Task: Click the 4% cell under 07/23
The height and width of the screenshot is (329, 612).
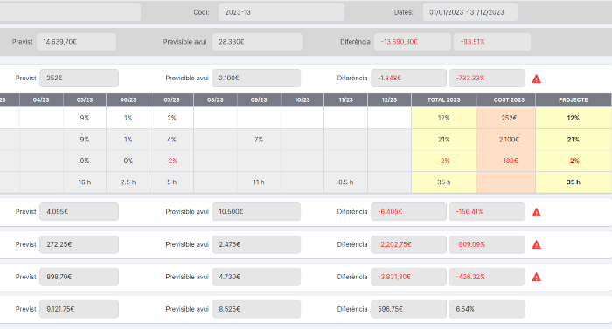Action: pyautogui.click(x=171, y=139)
